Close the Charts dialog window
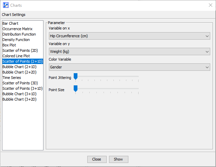 210,5
